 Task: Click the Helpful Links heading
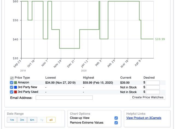(x=136, y=114)
